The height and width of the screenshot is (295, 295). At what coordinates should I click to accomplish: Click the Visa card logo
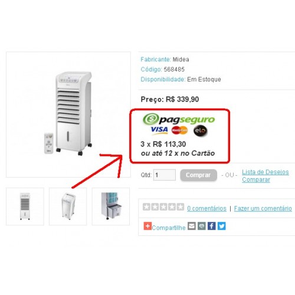[x=159, y=130]
